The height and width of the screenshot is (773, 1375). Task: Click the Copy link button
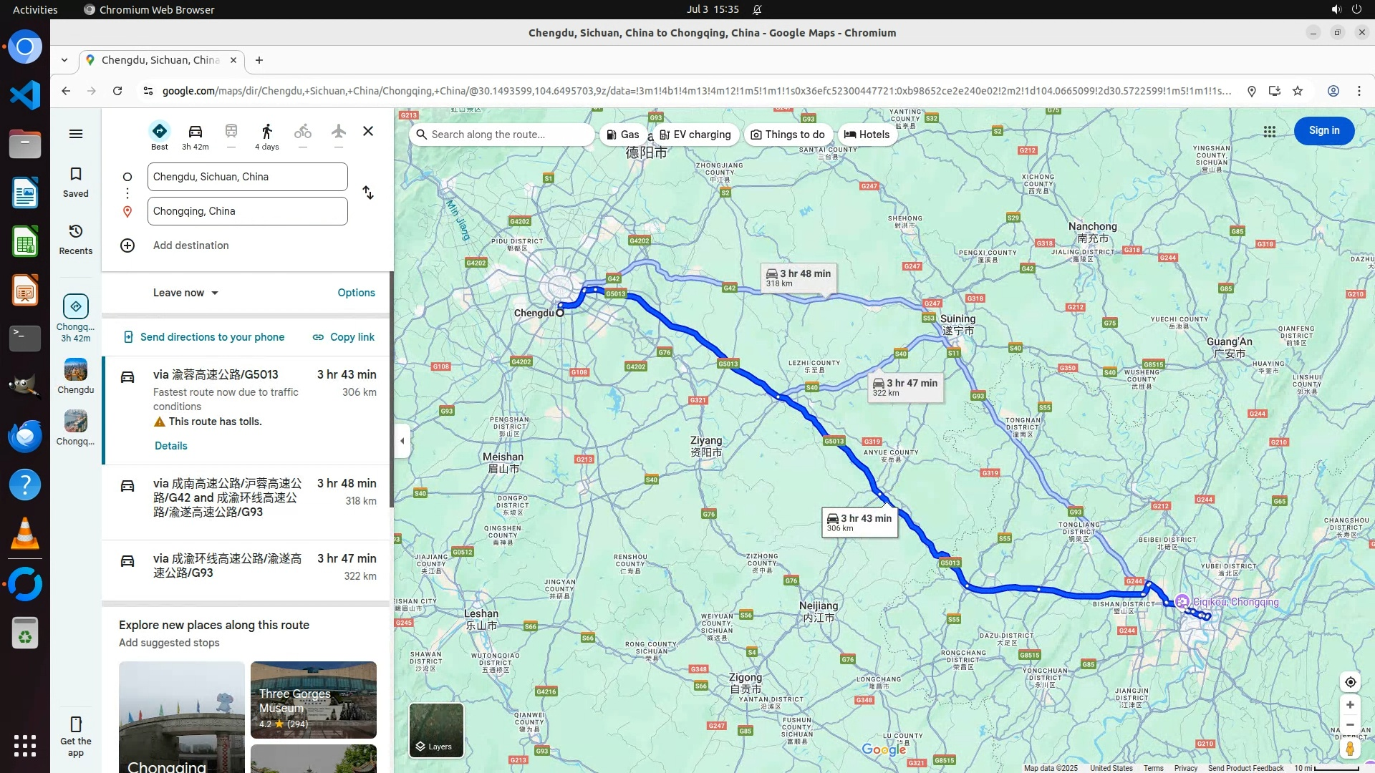(x=344, y=337)
